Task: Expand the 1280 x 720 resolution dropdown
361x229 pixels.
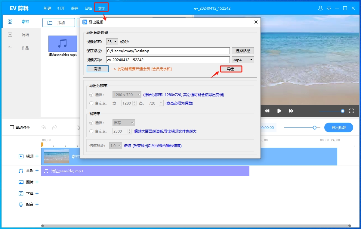Action: [x=127, y=95]
